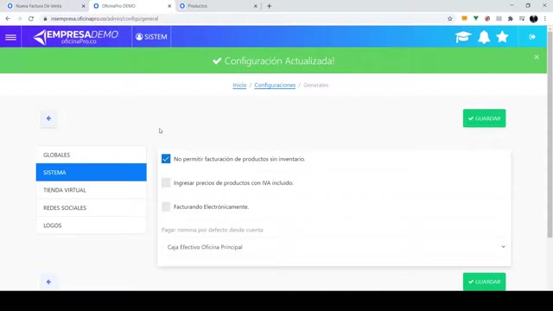Open the SISTEM user menu
This screenshot has height=311, width=553.
coord(151,36)
